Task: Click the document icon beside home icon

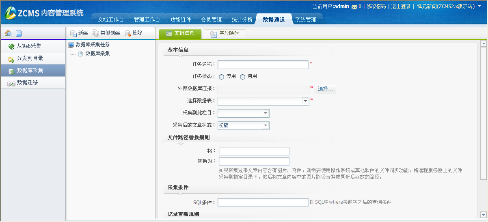Action: click(x=19, y=33)
